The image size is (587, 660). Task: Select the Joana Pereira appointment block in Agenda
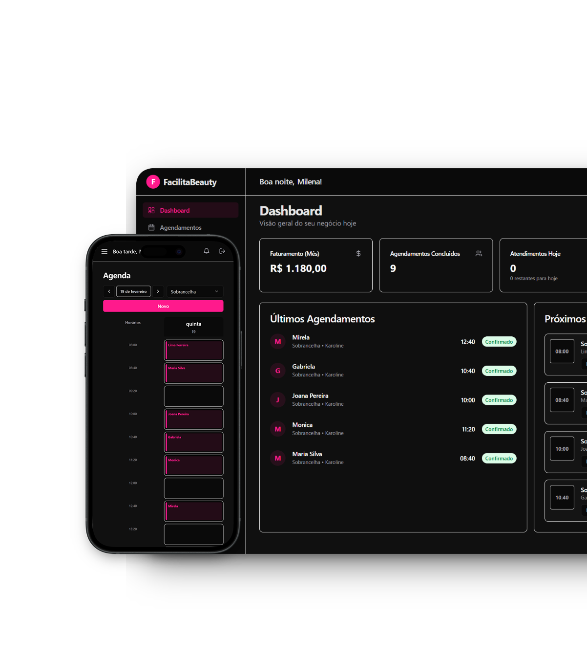coord(193,418)
